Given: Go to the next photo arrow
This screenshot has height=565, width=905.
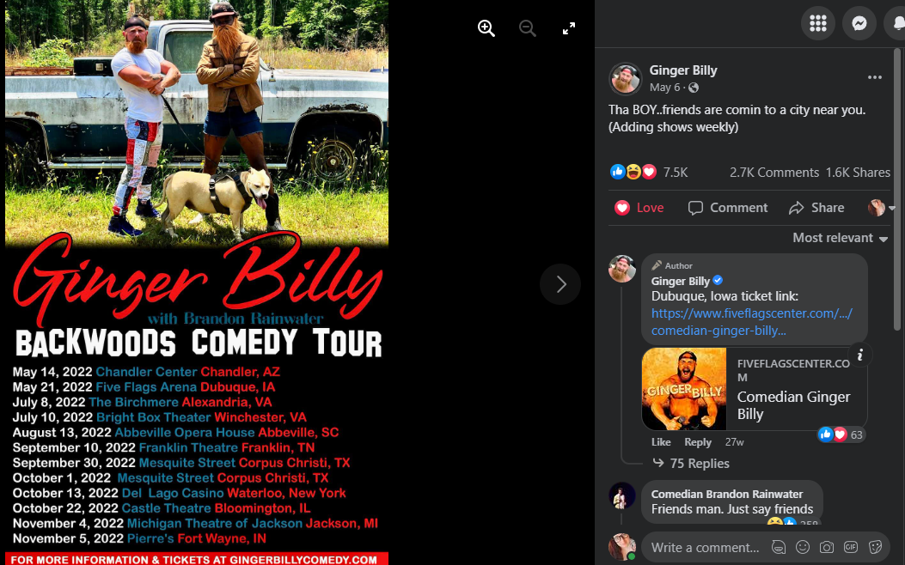Looking at the screenshot, I should pos(560,283).
